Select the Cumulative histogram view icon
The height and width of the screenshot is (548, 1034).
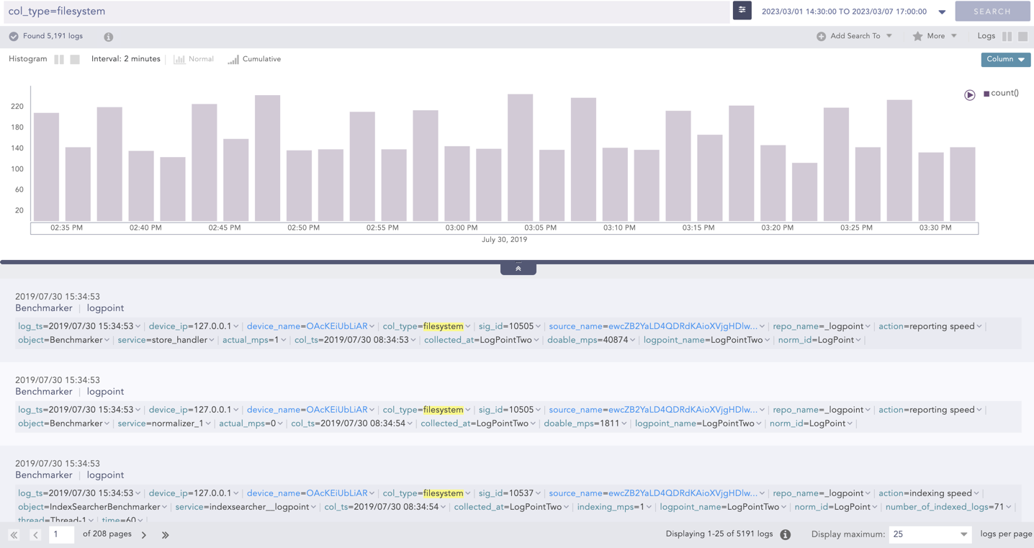(x=233, y=59)
